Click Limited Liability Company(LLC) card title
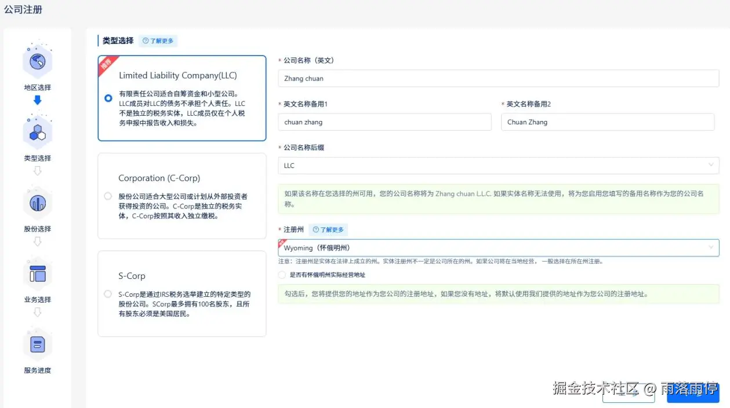Image resolution: width=730 pixels, height=408 pixels. click(x=178, y=75)
